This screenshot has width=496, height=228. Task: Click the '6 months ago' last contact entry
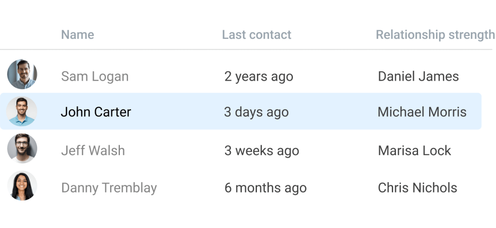coord(266,188)
